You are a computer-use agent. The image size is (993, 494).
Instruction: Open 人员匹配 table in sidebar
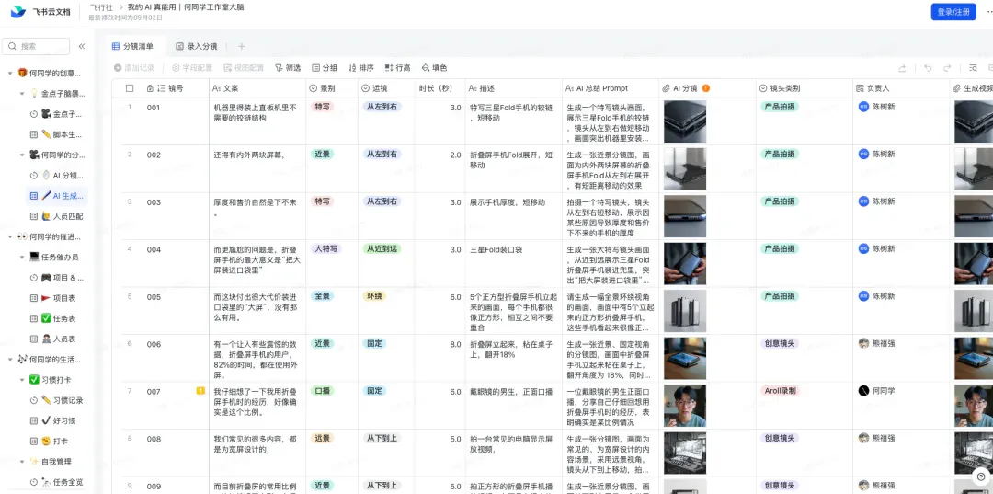pos(57,216)
